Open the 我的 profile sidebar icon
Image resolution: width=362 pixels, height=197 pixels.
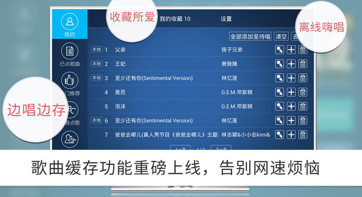click(x=69, y=22)
